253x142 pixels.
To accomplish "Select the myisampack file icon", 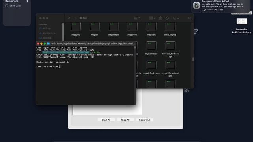I will (x=151, y=46).
